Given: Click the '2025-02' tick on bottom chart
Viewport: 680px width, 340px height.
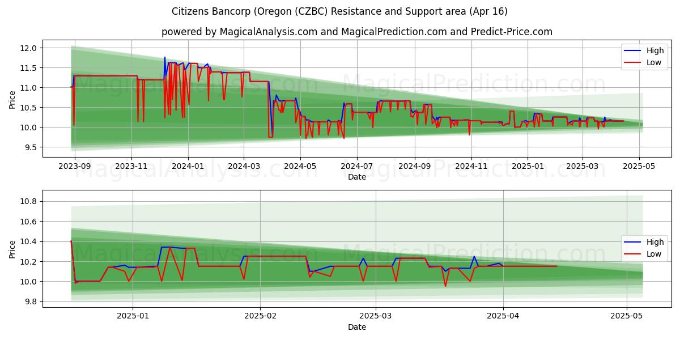Looking at the screenshot, I should point(260,316).
